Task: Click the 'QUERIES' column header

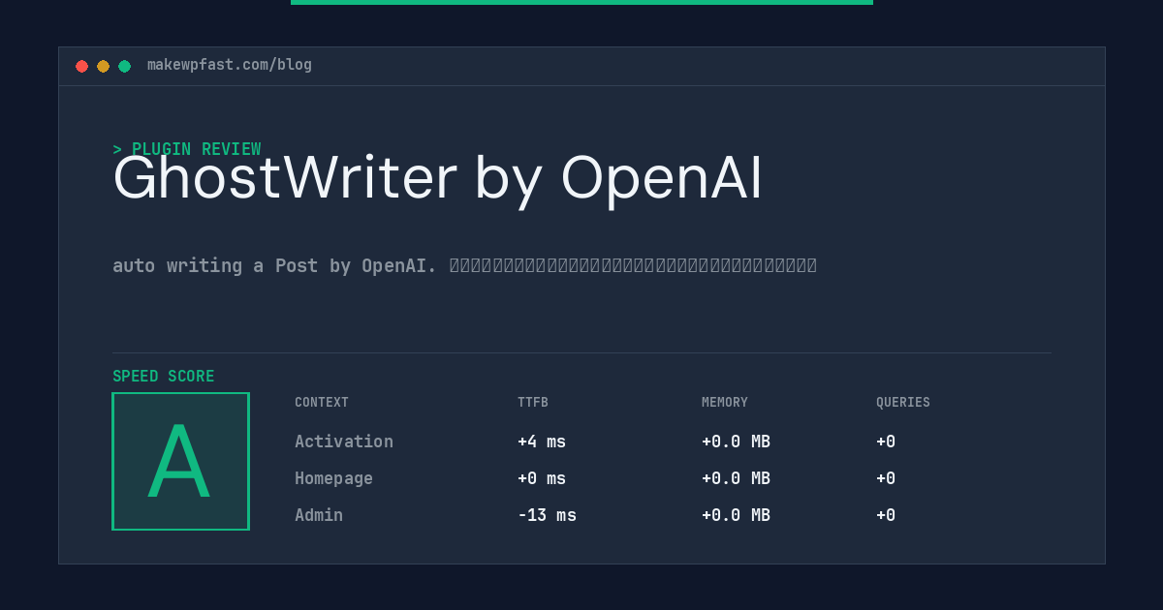Action: (903, 403)
